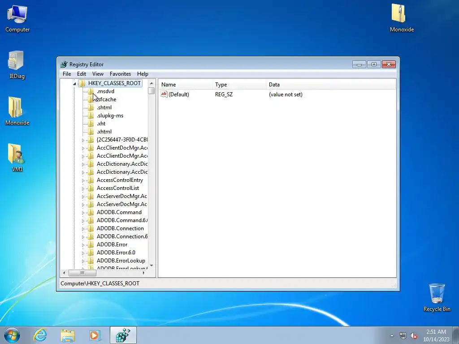Viewport: 459px width, 344px height.
Task: Expand the ADODB.Error.6.0 key
Action: tap(83, 253)
